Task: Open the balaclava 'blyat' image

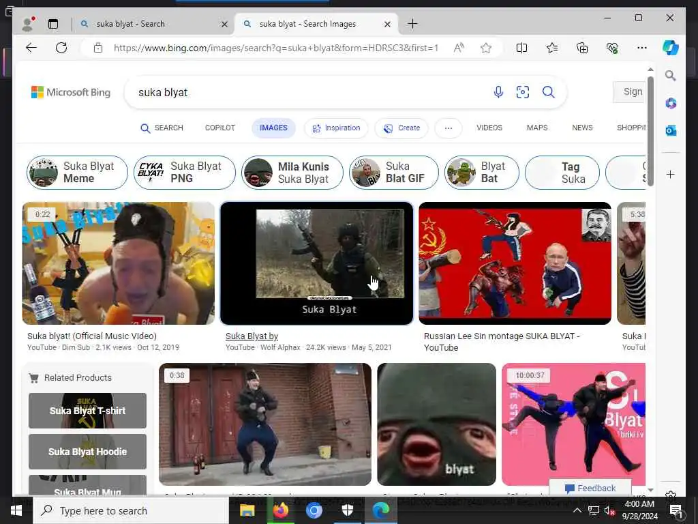Action: (436, 424)
